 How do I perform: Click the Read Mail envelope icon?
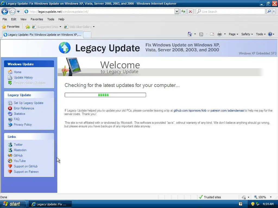(x=212, y=34)
